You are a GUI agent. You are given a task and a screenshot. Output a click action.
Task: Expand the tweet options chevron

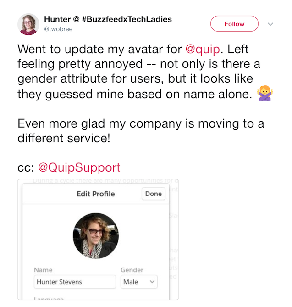pyautogui.click(x=270, y=24)
